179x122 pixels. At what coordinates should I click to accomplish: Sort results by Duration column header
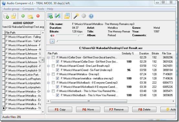pos(144,53)
